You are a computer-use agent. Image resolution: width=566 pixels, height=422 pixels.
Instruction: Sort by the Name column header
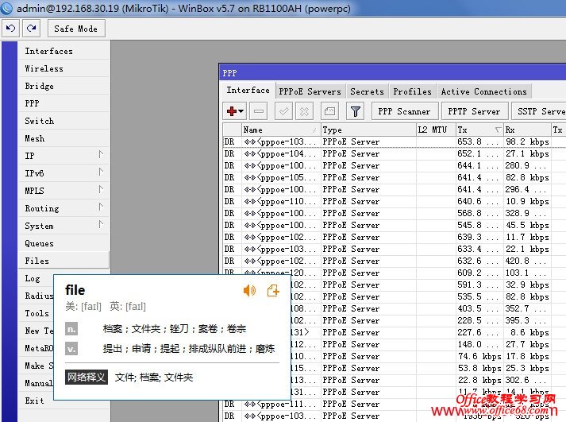click(x=281, y=130)
